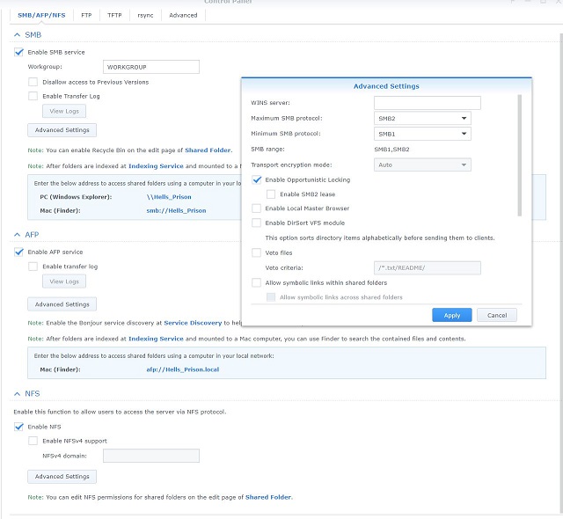The image size is (563, 519).
Task: Open the Advanced tab
Action: (183, 16)
